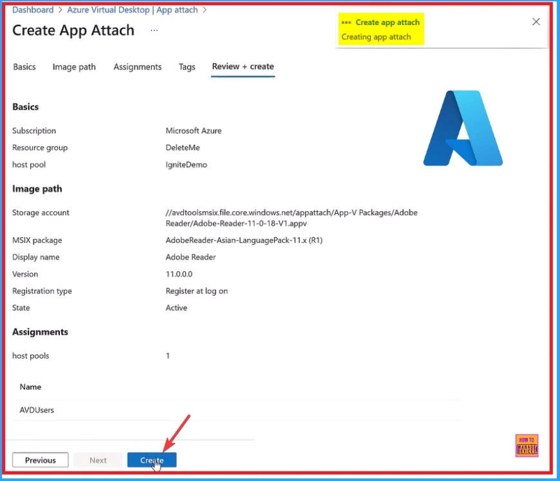The width and height of the screenshot is (560, 481).
Task: Switch to the Image path tab
Action: 74,67
